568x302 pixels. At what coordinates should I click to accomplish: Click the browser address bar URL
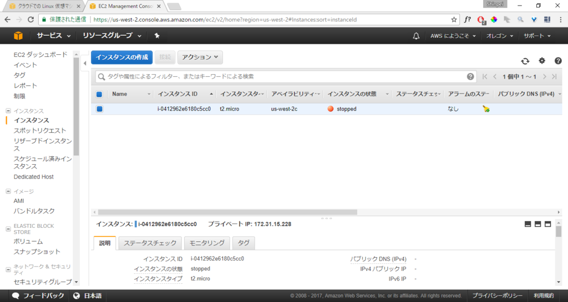tap(225, 20)
